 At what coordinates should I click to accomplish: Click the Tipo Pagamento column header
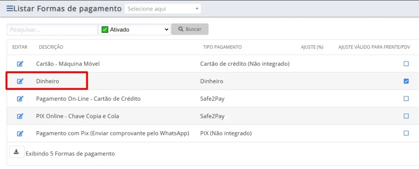click(222, 47)
